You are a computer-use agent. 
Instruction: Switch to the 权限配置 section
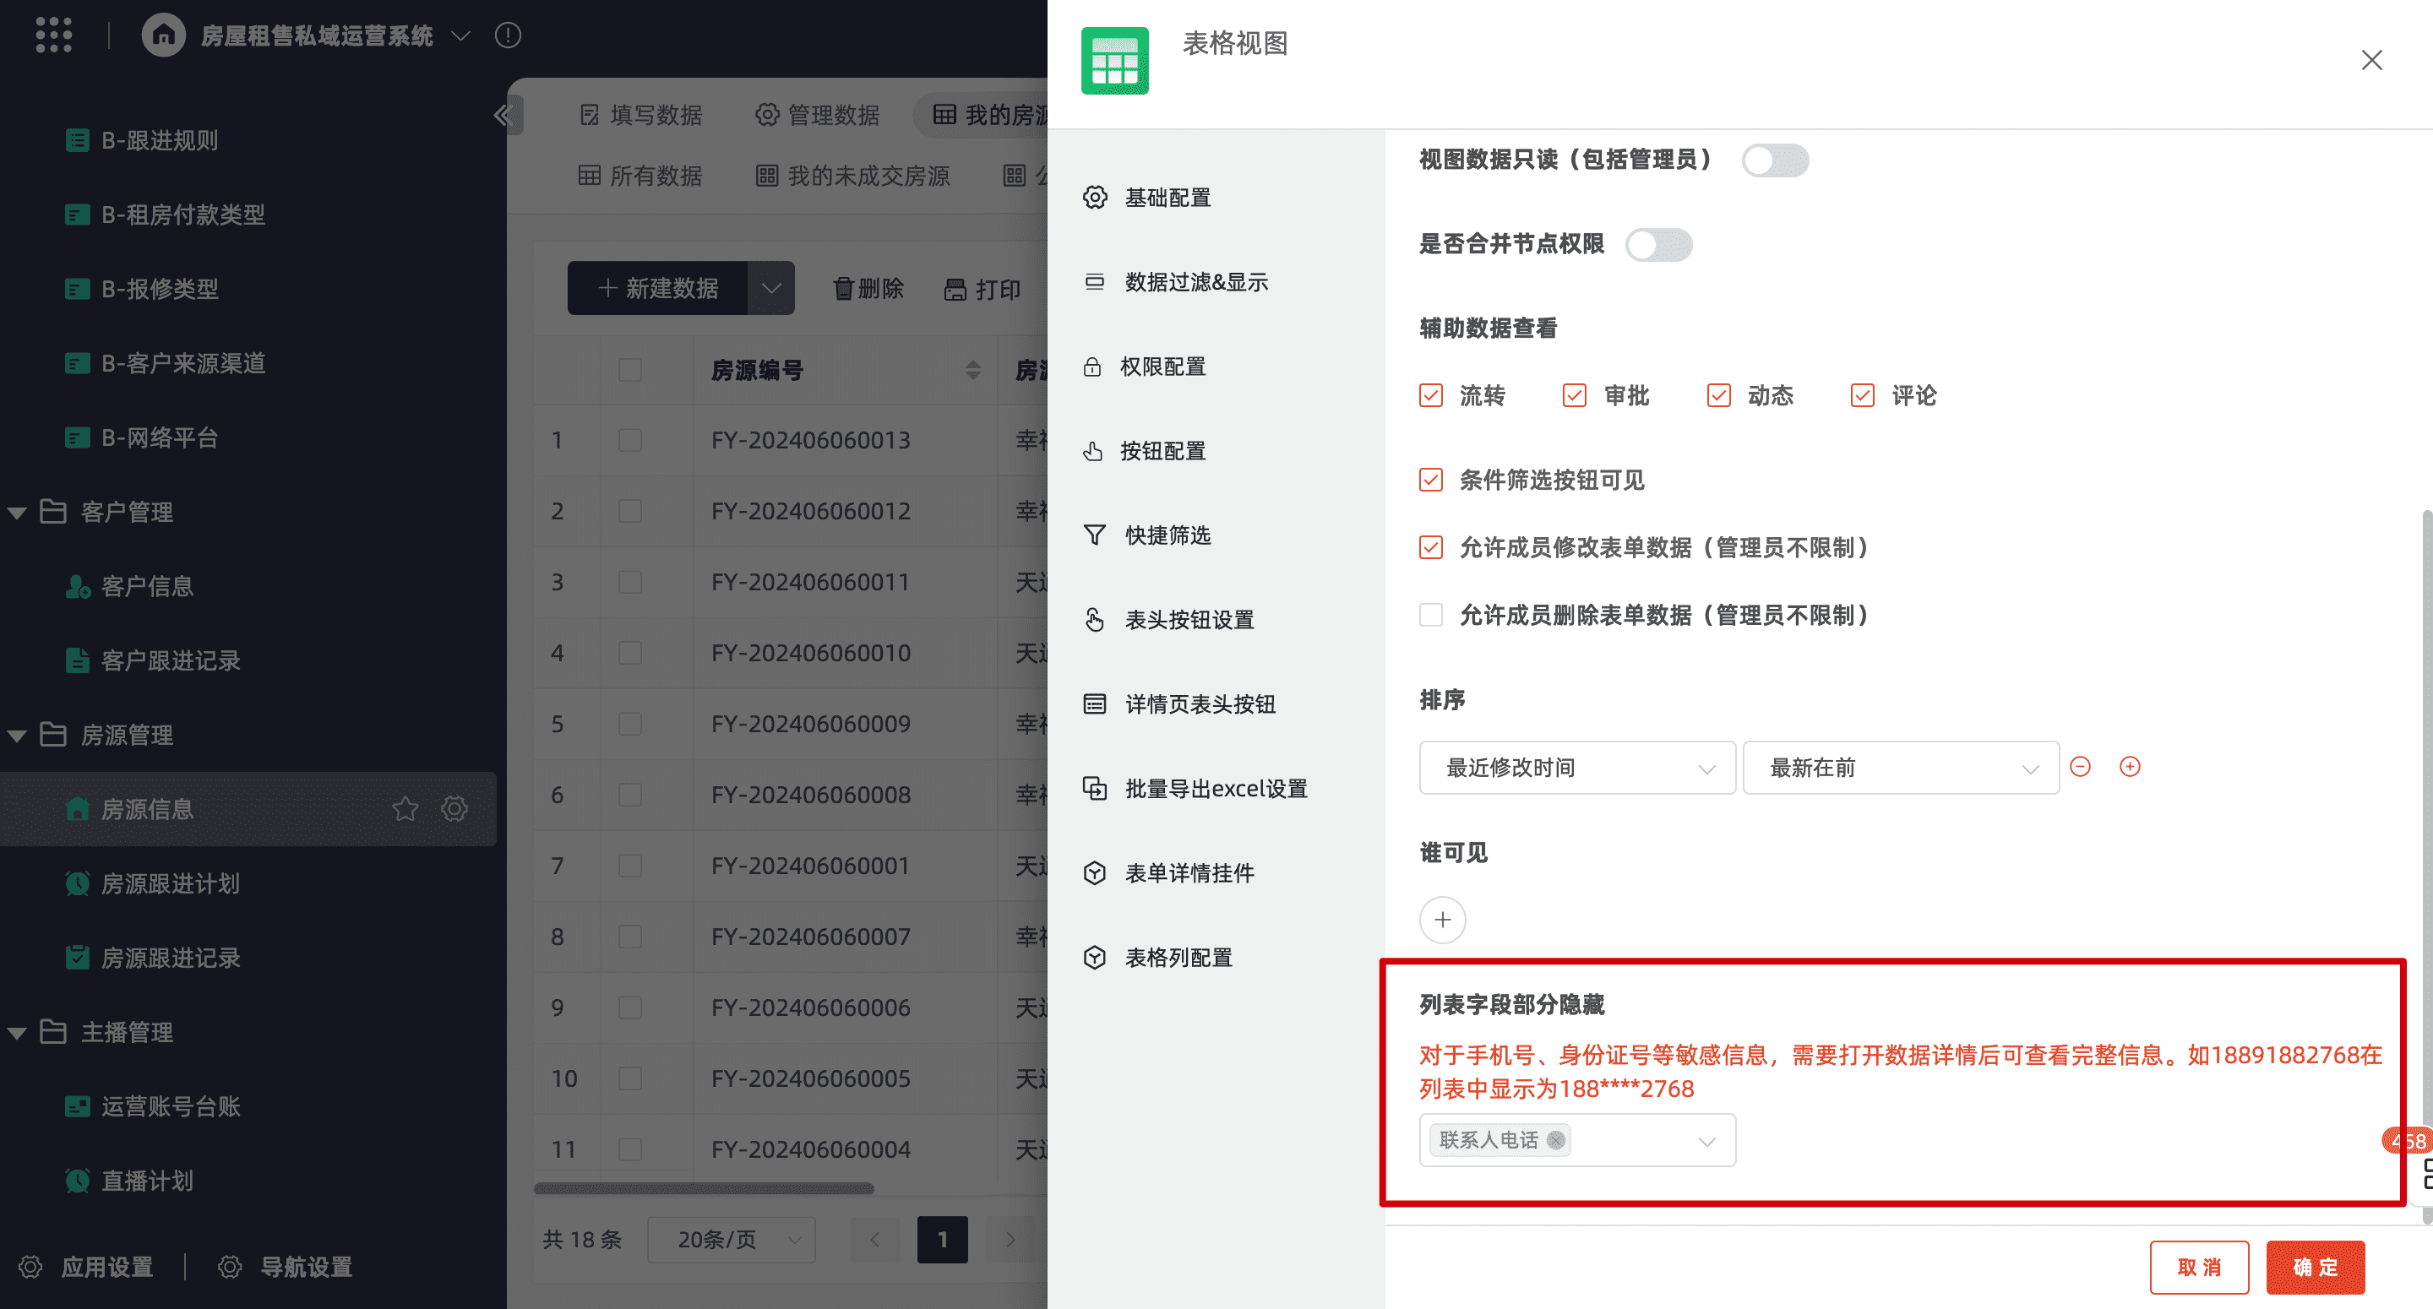pyautogui.click(x=1162, y=367)
